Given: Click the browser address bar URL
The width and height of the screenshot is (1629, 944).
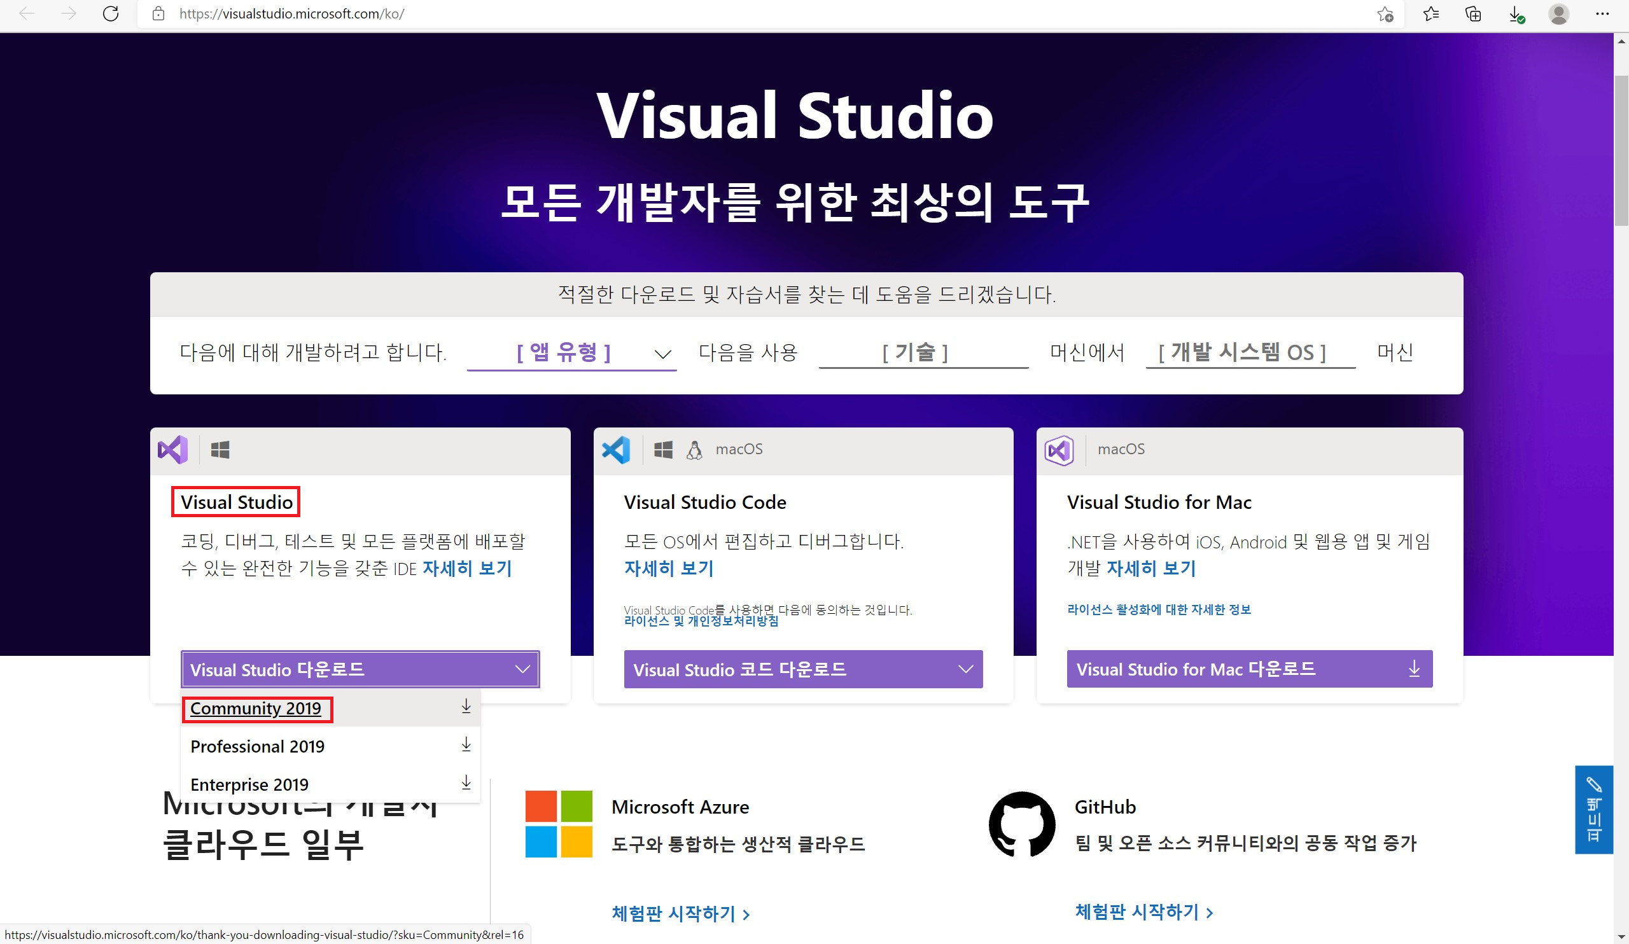Looking at the screenshot, I should point(291,13).
